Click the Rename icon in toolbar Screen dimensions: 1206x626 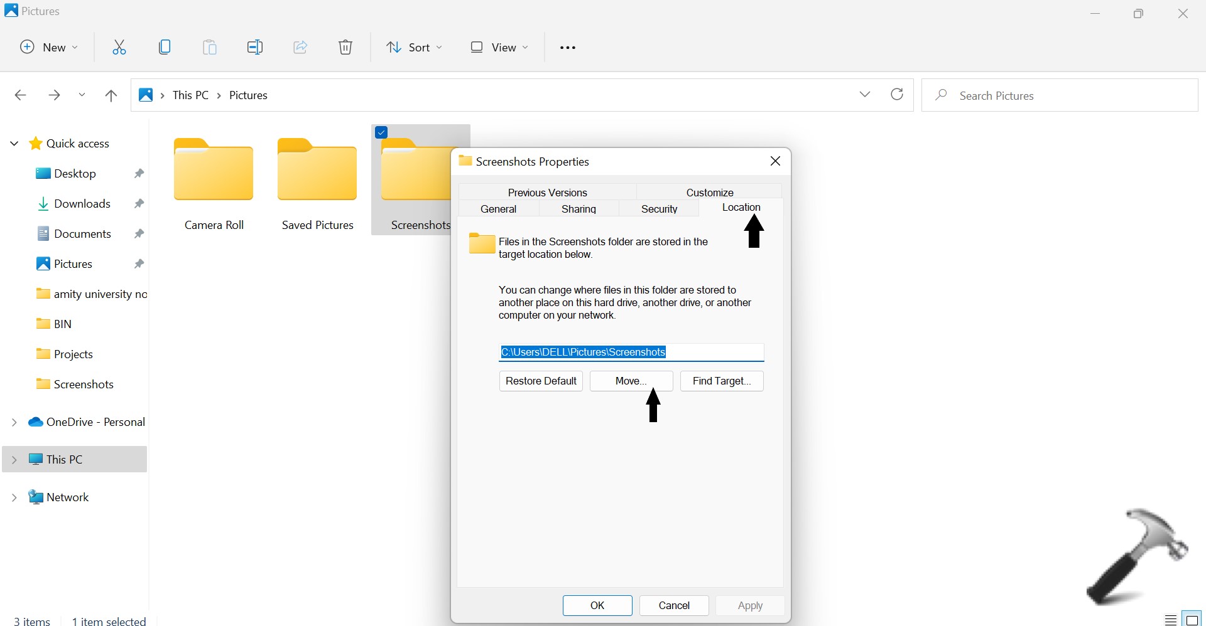click(x=255, y=48)
